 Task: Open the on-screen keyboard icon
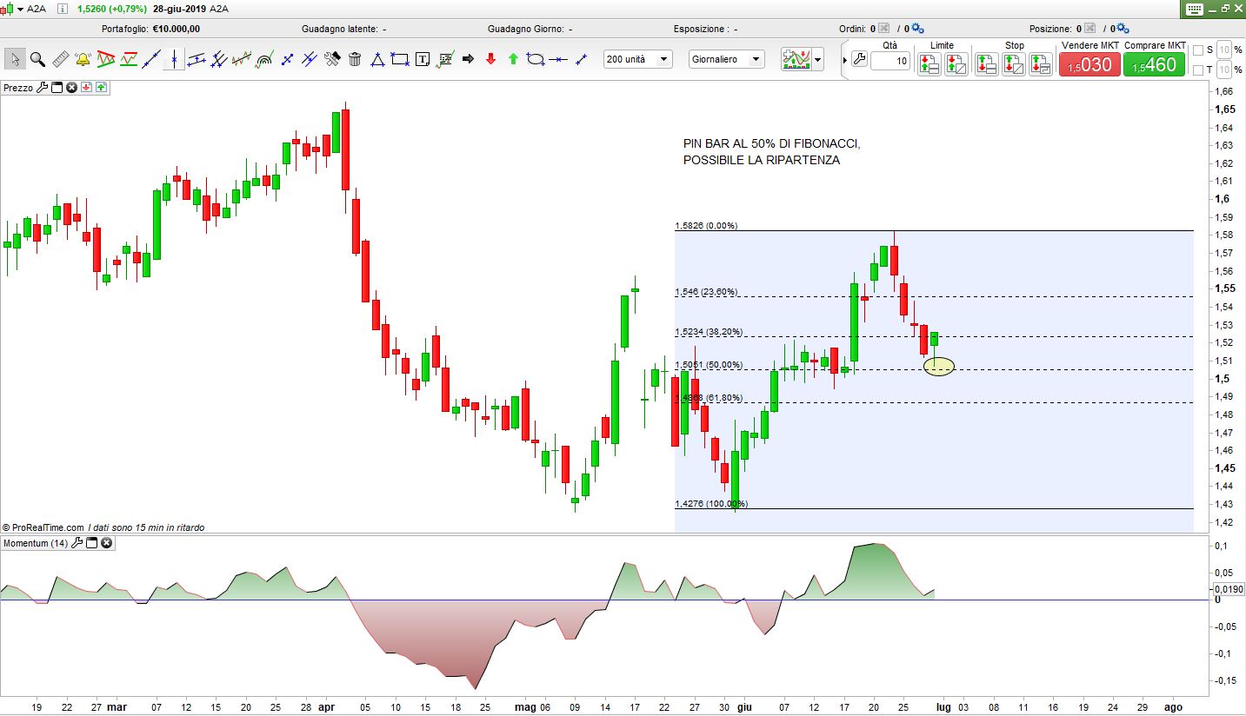(1193, 8)
